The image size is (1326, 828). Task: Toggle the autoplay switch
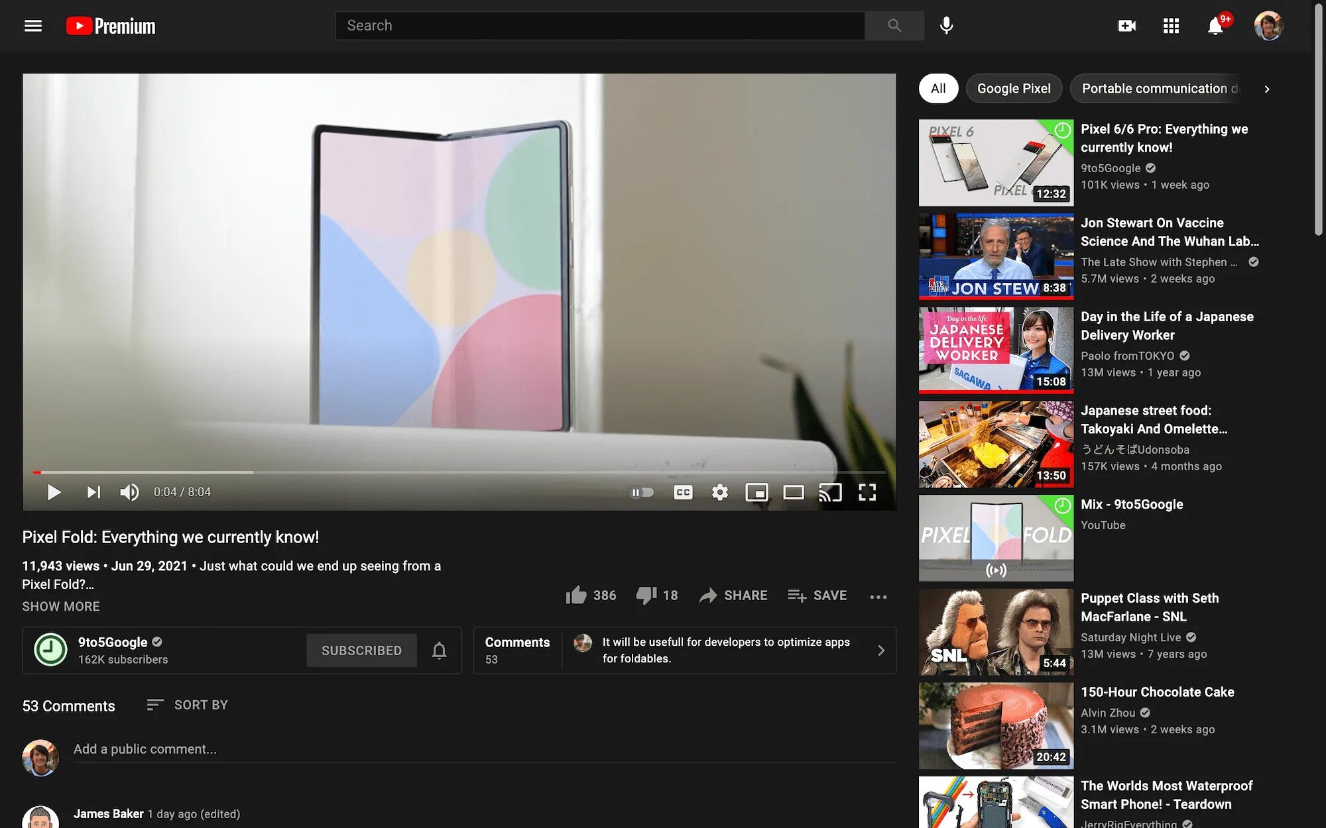point(641,492)
